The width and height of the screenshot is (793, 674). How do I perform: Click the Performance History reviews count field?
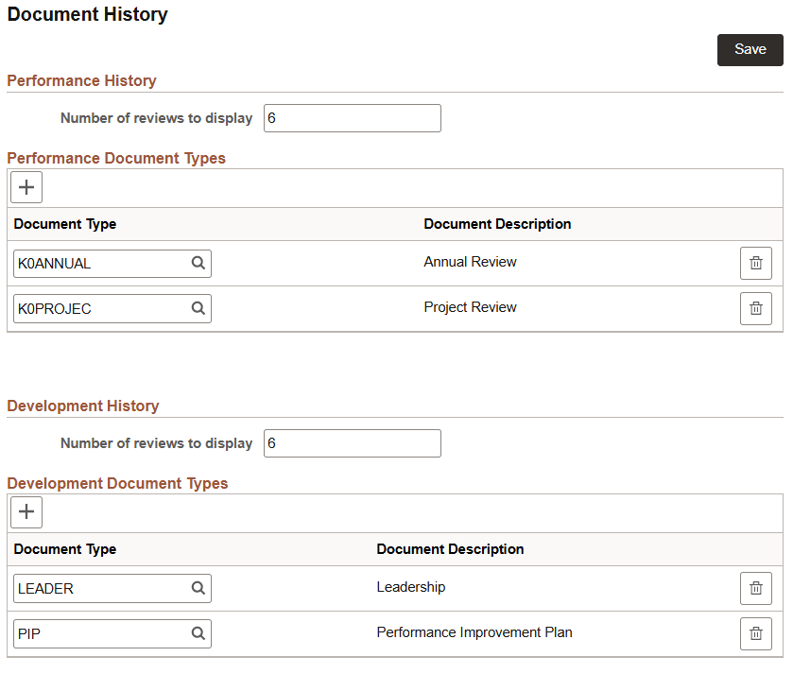[x=352, y=117]
